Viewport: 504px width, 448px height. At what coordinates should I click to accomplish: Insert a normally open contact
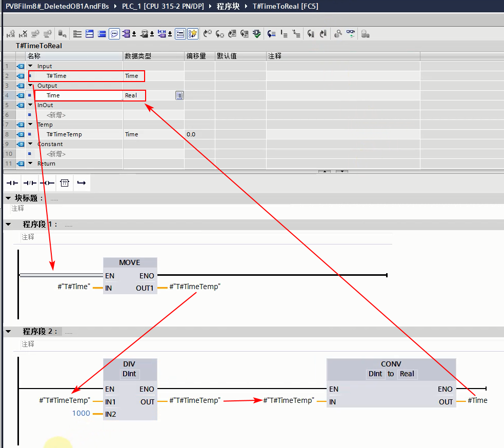pyautogui.click(x=12, y=183)
